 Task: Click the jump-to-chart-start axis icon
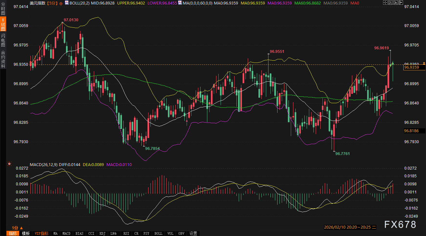pos(390,3)
